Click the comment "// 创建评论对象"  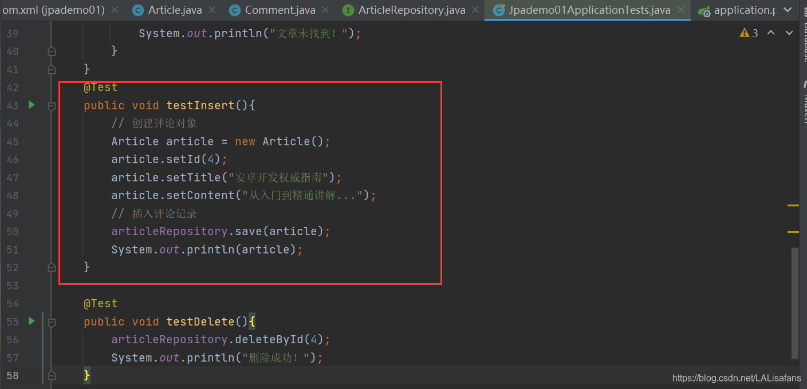pos(154,123)
